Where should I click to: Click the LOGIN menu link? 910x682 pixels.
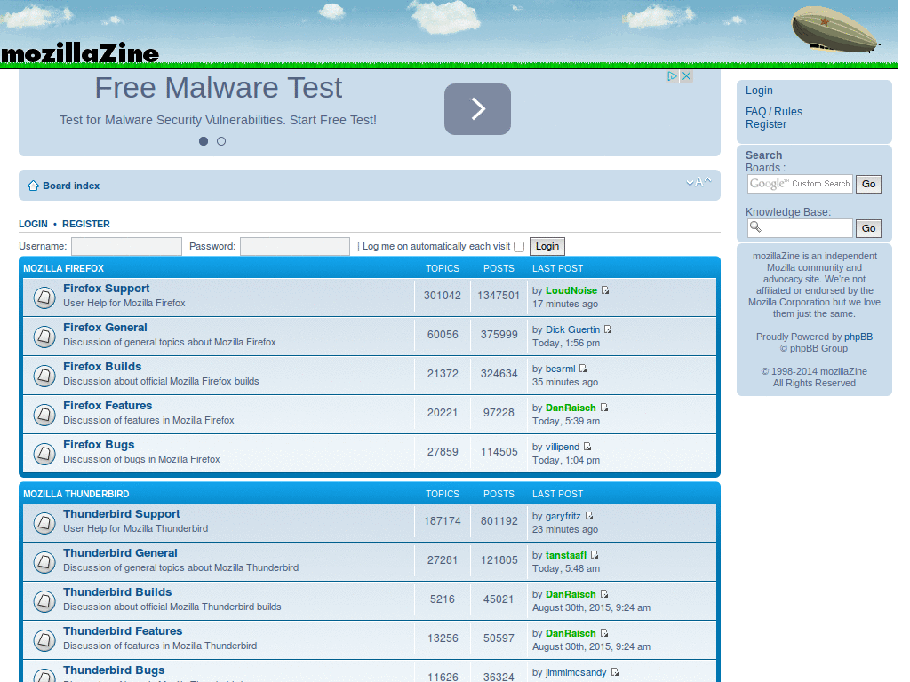click(33, 224)
